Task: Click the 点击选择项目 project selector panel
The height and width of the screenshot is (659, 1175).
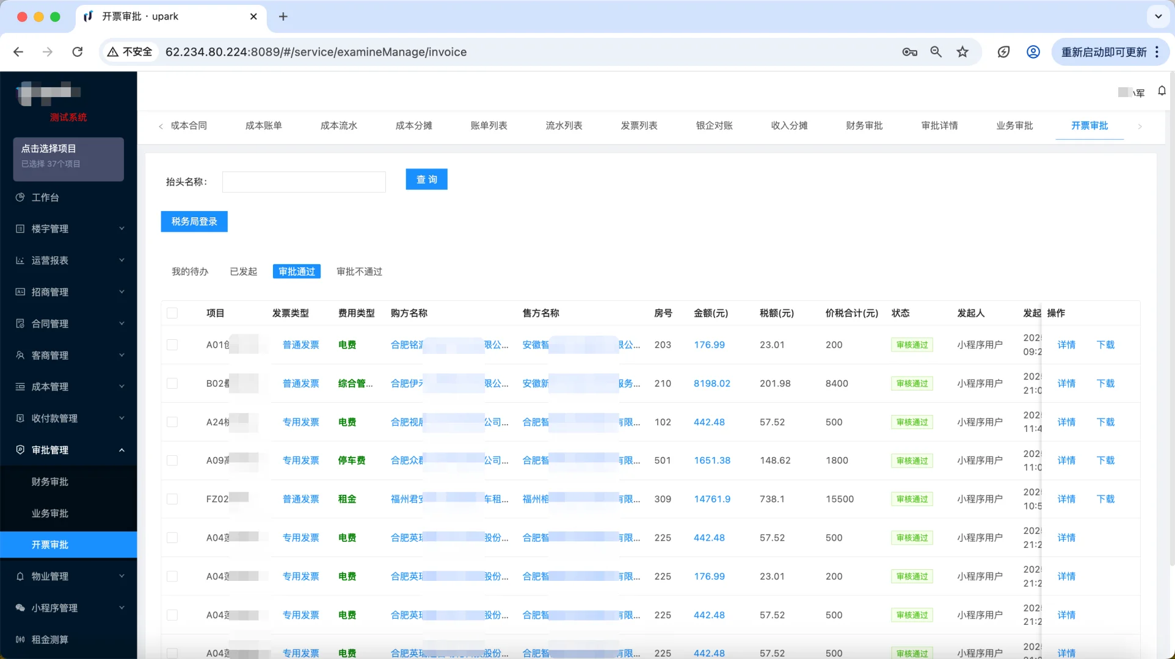Action: 68,159
